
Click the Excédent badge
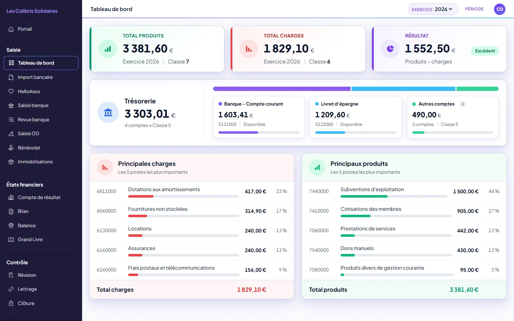(485, 51)
